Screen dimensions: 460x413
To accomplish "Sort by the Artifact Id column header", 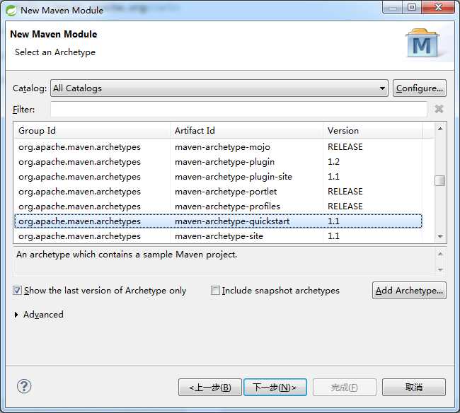I will click(246, 130).
